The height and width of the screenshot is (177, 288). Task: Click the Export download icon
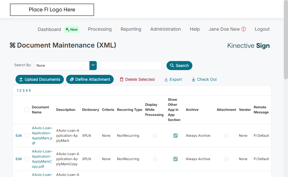pos(166,80)
